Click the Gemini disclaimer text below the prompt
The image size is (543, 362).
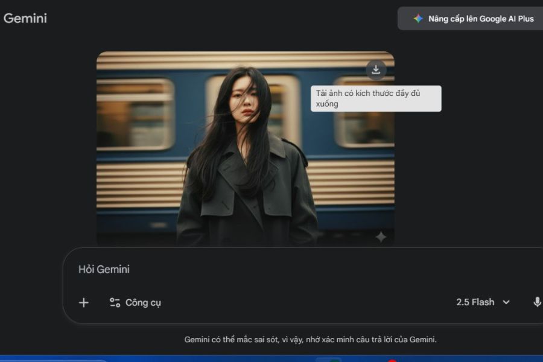pyautogui.click(x=310, y=340)
